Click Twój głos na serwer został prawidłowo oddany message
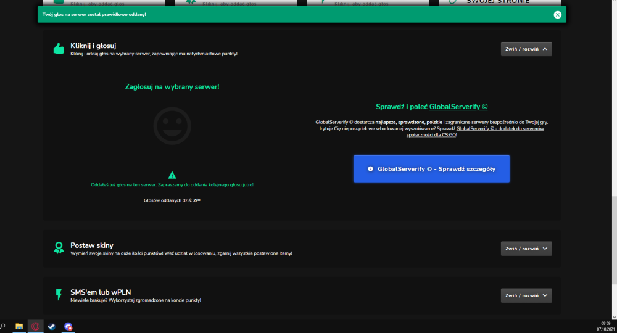The image size is (617, 333). click(x=94, y=14)
